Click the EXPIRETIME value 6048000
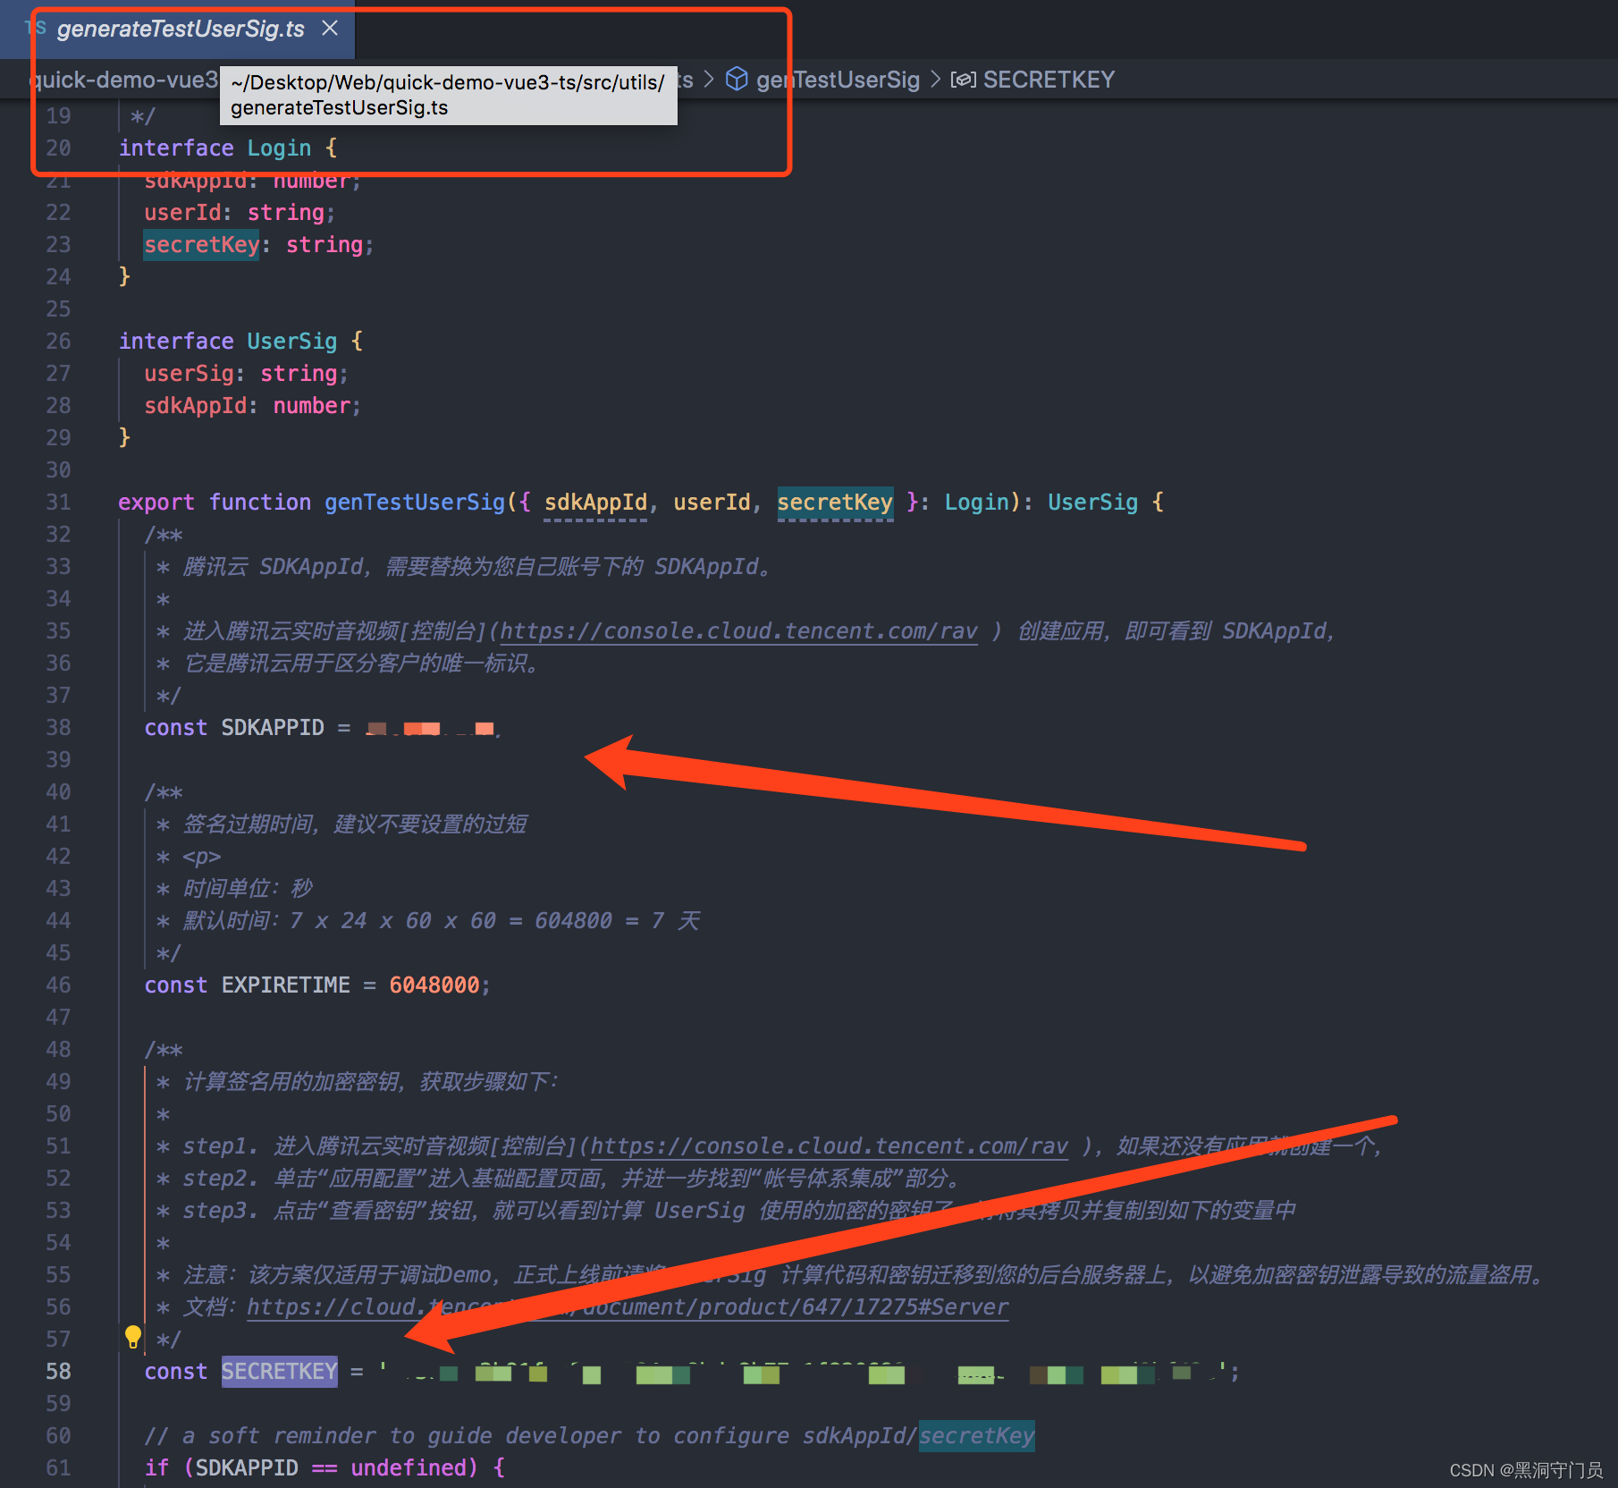This screenshot has height=1488, width=1618. click(x=434, y=985)
